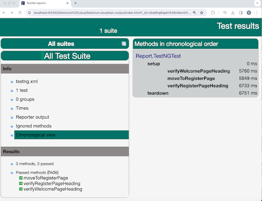Screen dimensions: 262x201
Task: Click the Info section header
Action: tap(65, 69)
